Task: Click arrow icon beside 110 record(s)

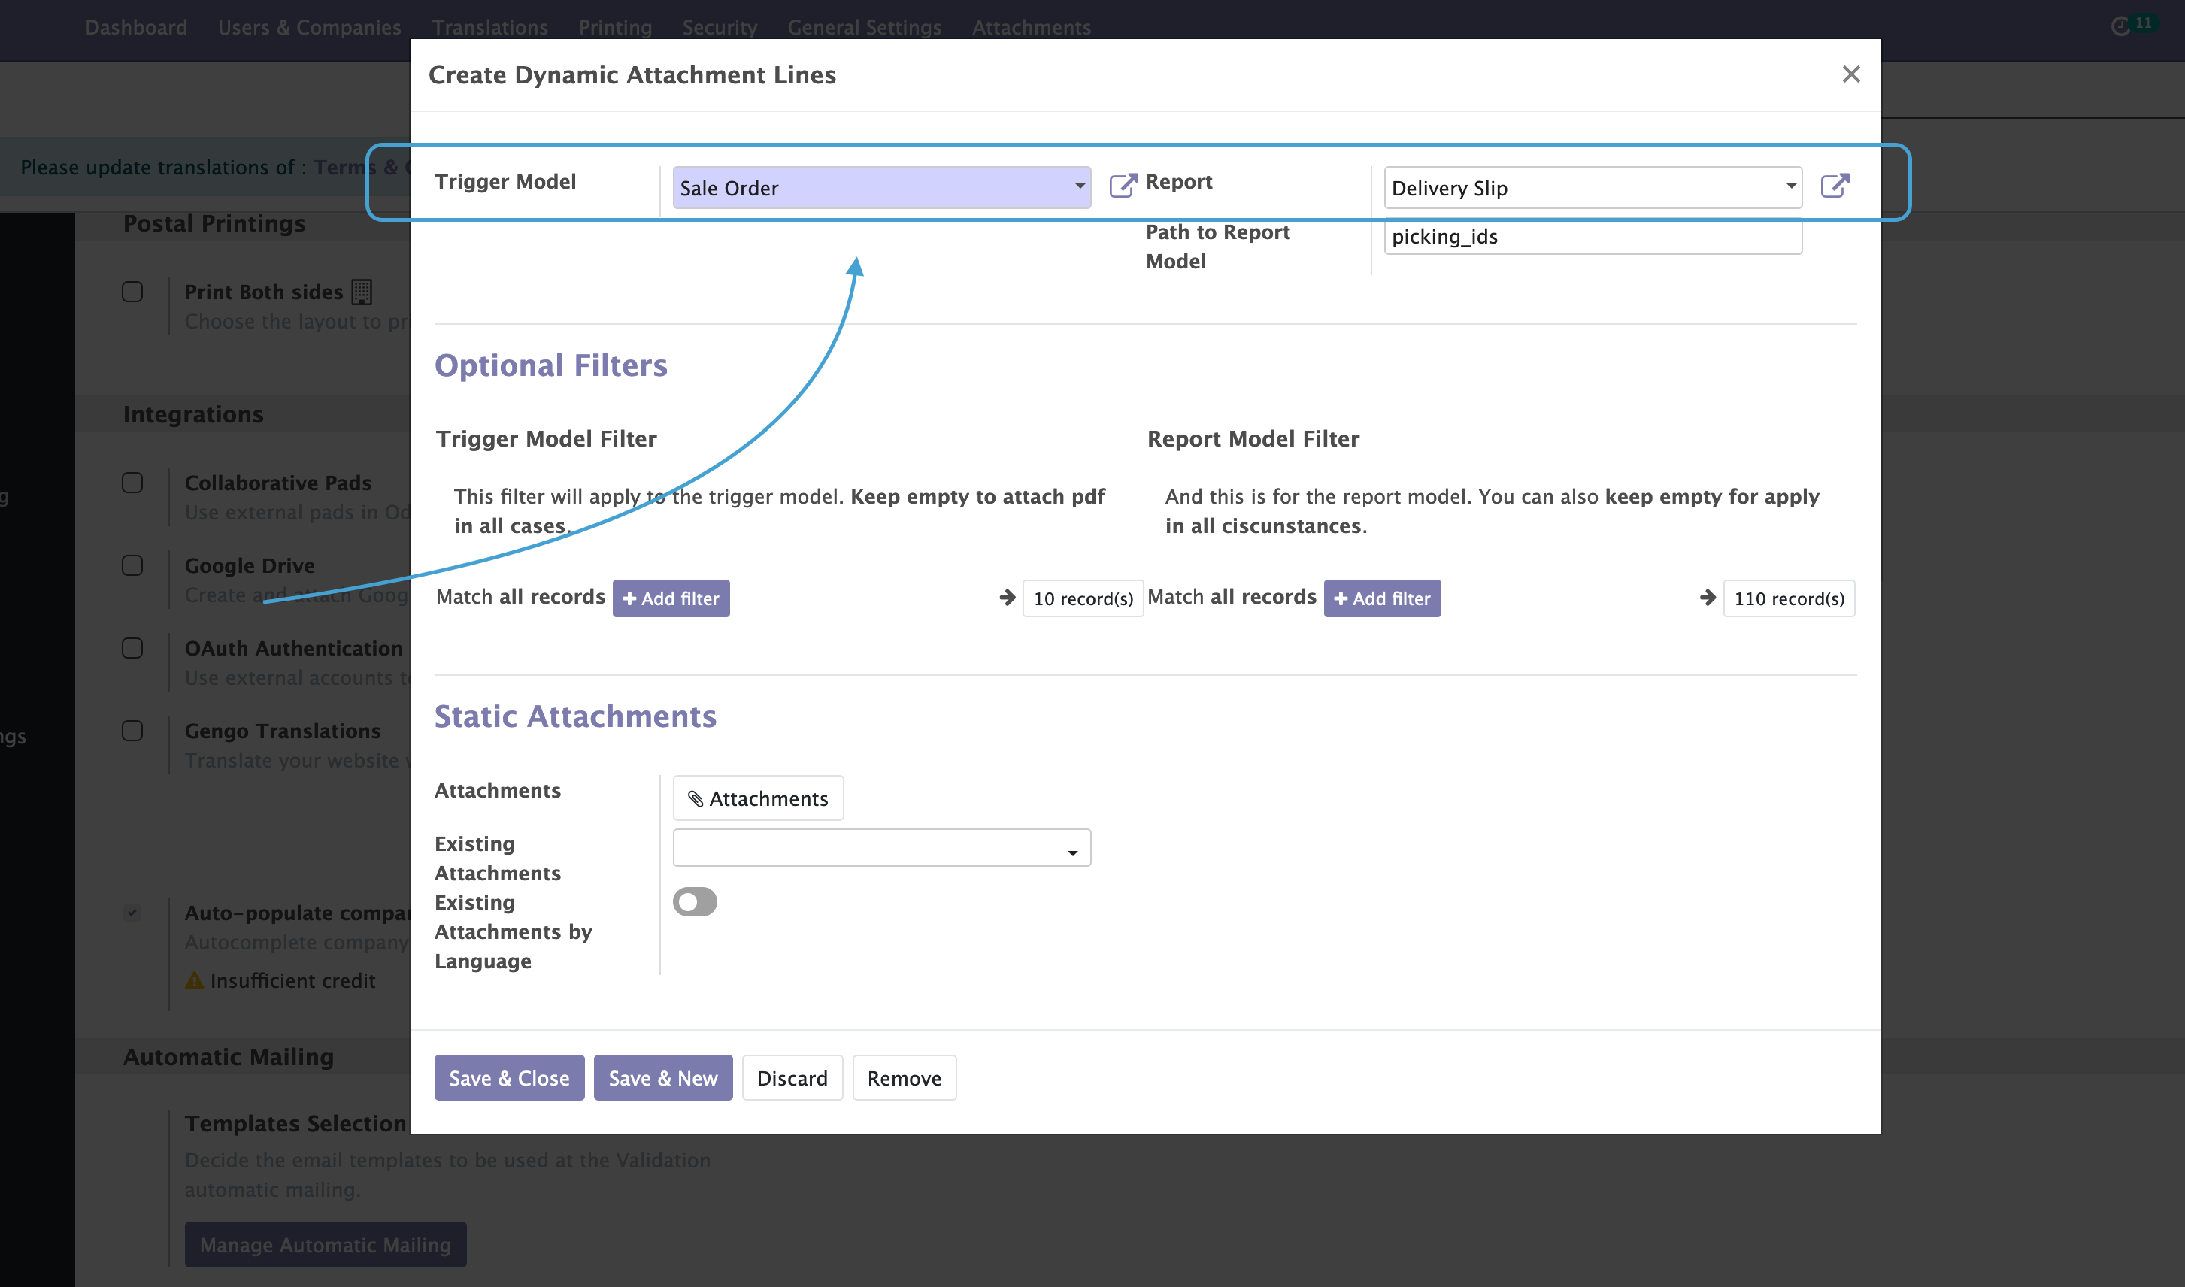Action: point(1707,598)
